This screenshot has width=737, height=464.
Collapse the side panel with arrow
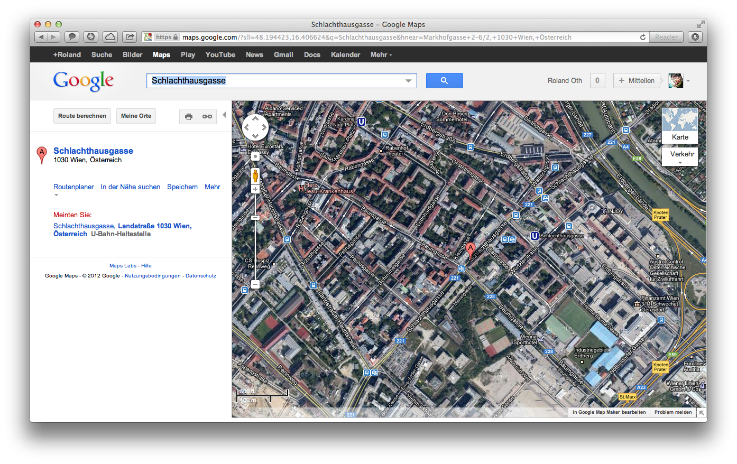pos(224,115)
